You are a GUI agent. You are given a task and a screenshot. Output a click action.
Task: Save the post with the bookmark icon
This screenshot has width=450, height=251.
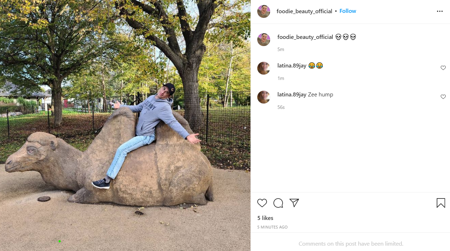pos(441,203)
